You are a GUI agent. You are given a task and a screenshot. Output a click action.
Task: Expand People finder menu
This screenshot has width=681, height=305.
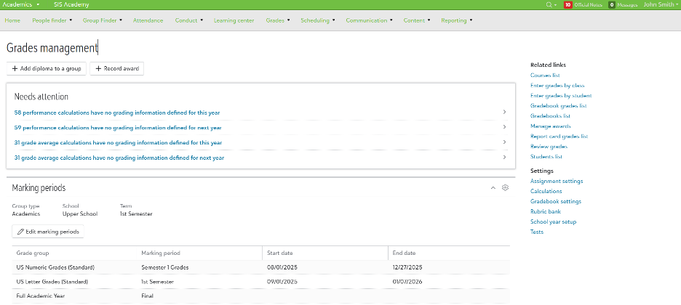pyautogui.click(x=52, y=20)
